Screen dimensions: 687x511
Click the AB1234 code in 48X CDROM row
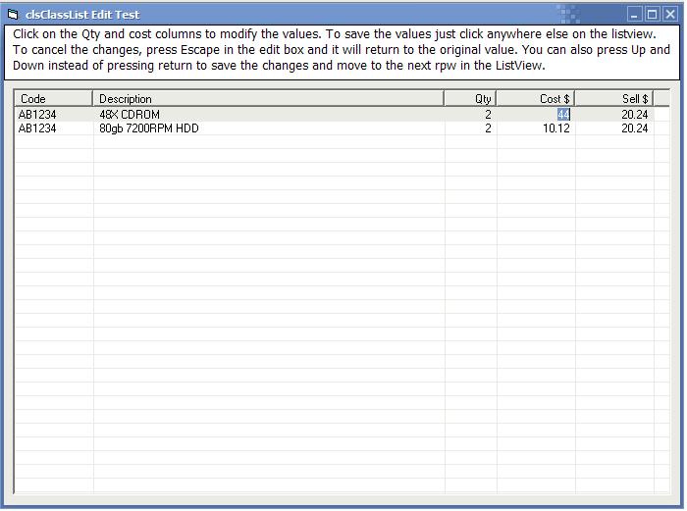click(x=37, y=115)
